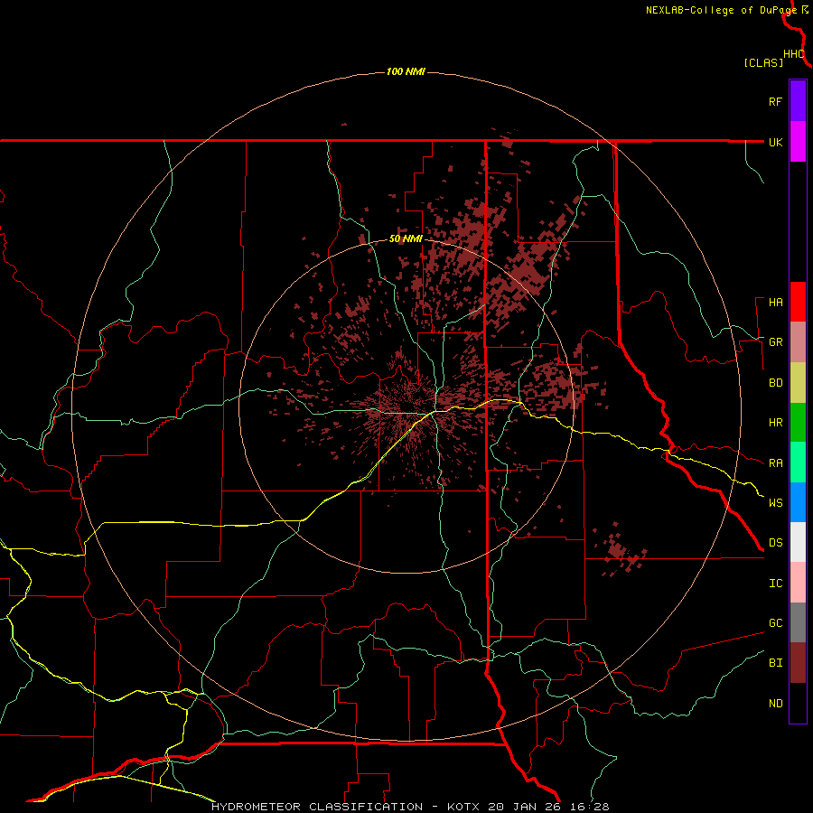The height and width of the screenshot is (813, 813).
Task: Click the WS blue legend swatch
Action: coord(798,502)
